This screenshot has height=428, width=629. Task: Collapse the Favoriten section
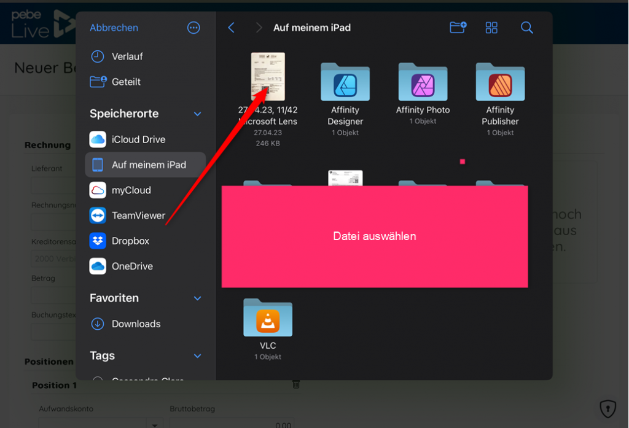[197, 298]
